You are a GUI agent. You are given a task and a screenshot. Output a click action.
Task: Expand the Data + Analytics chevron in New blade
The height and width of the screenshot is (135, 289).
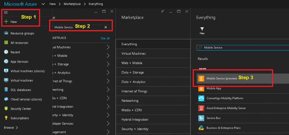pos(108,72)
